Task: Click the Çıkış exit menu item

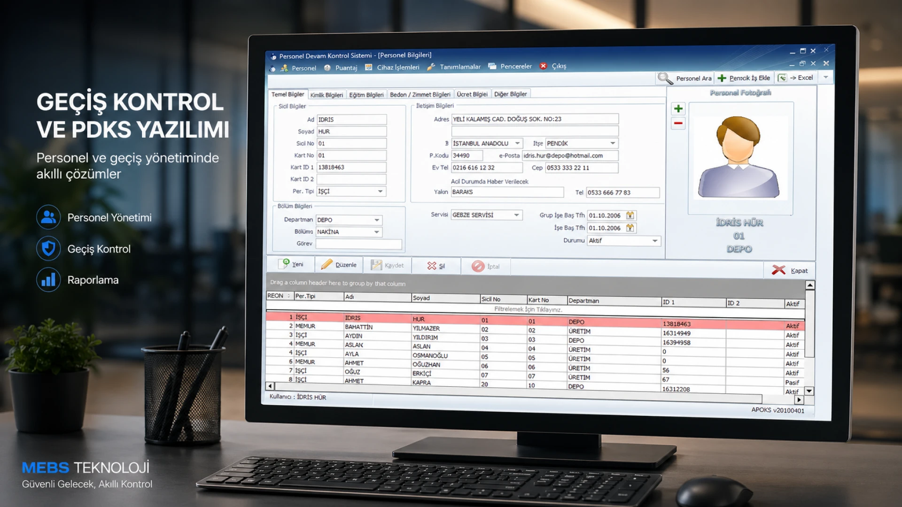Action: click(x=553, y=66)
